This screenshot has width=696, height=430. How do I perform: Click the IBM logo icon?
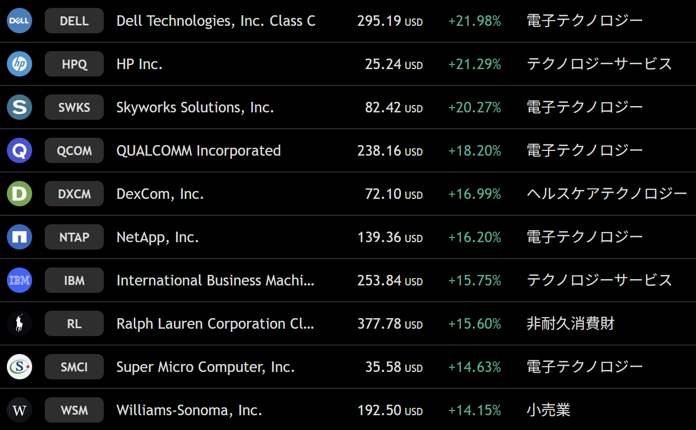[x=19, y=281]
